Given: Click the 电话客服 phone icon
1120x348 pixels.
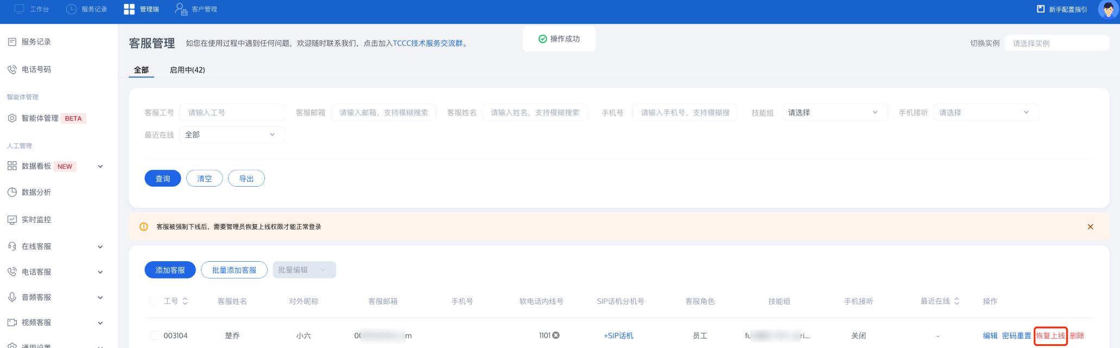Looking at the screenshot, I should click(x=12, y=272).
